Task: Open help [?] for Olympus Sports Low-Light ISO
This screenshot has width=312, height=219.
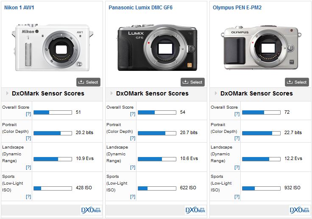Action: coord(237,197)
